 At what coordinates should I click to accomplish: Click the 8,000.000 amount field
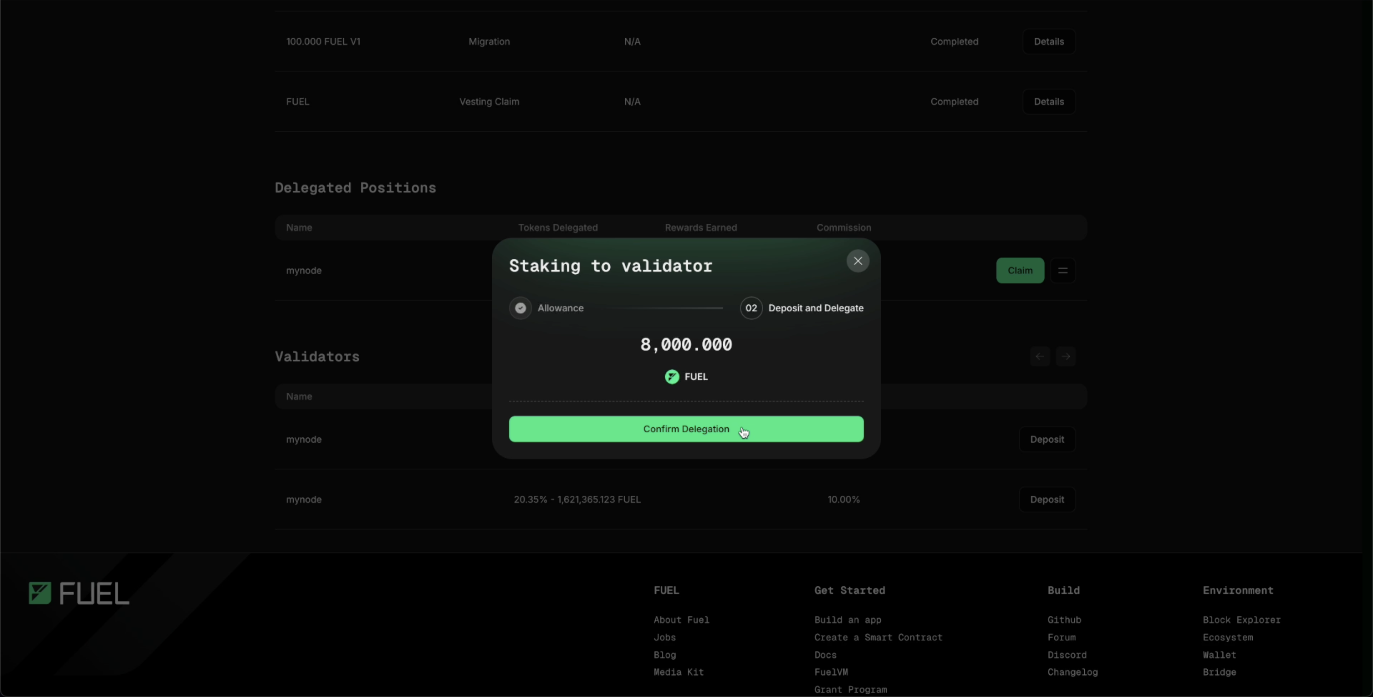pyautogui.click(x=686, y=345)
